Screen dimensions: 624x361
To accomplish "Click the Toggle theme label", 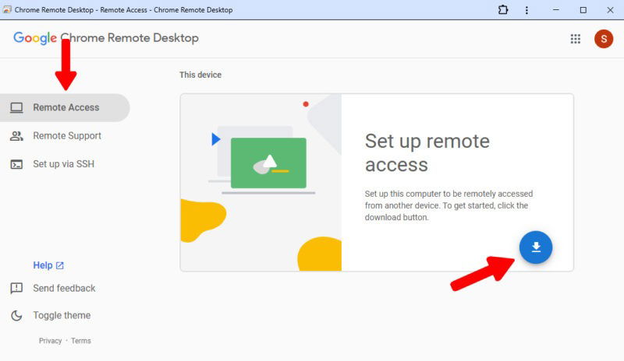I will tap(62, 315).
